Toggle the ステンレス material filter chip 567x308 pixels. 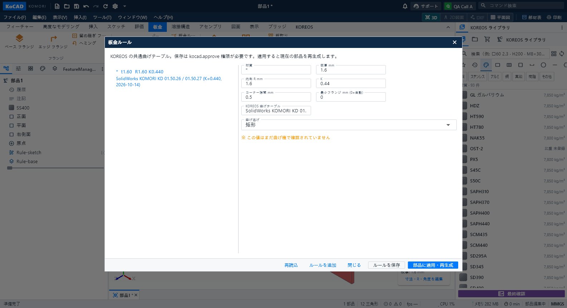point(478,77)
